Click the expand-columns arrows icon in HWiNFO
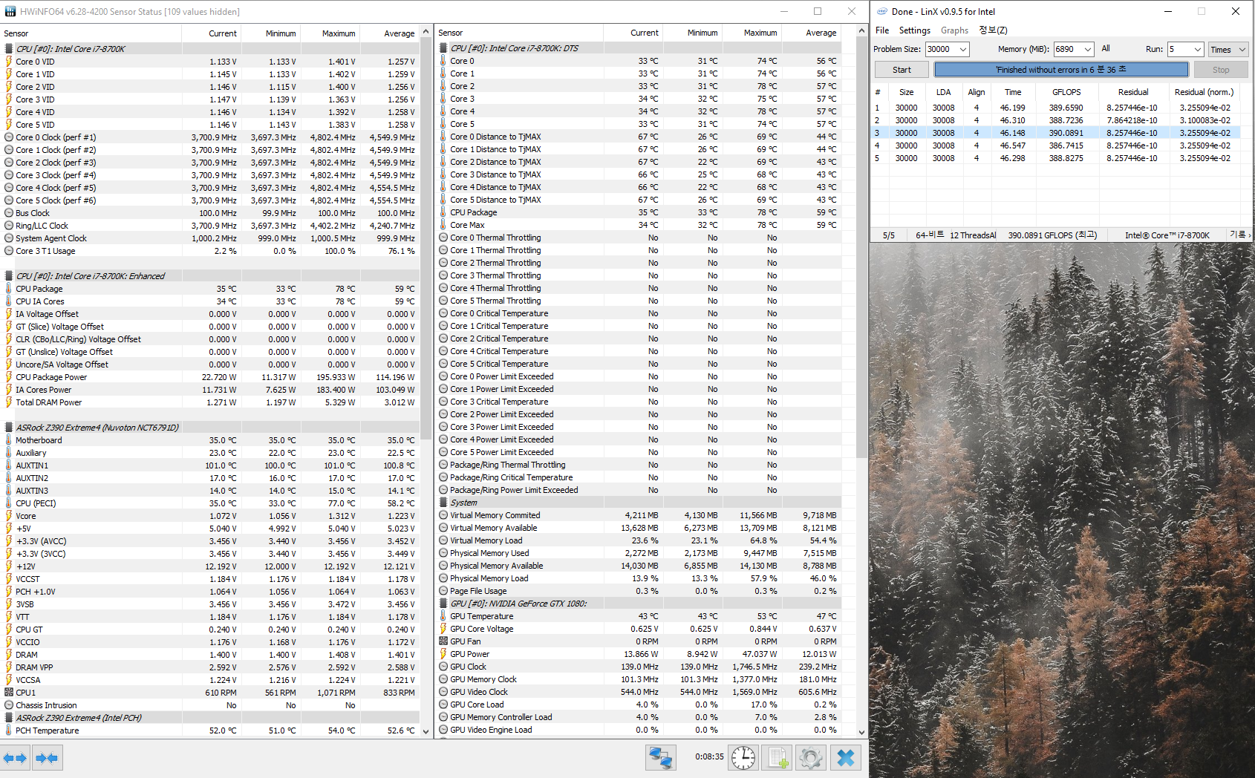This screenshot has width=1255, height=778. 15,758
